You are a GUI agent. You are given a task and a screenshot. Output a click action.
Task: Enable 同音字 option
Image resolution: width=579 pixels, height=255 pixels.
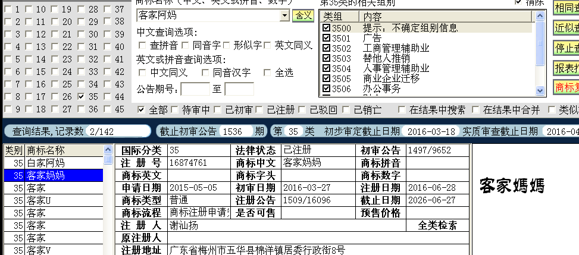(184, 45)
